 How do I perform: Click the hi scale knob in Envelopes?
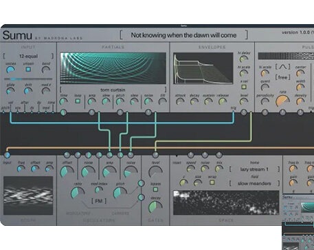pyautogui.click(x=244, y=73)
